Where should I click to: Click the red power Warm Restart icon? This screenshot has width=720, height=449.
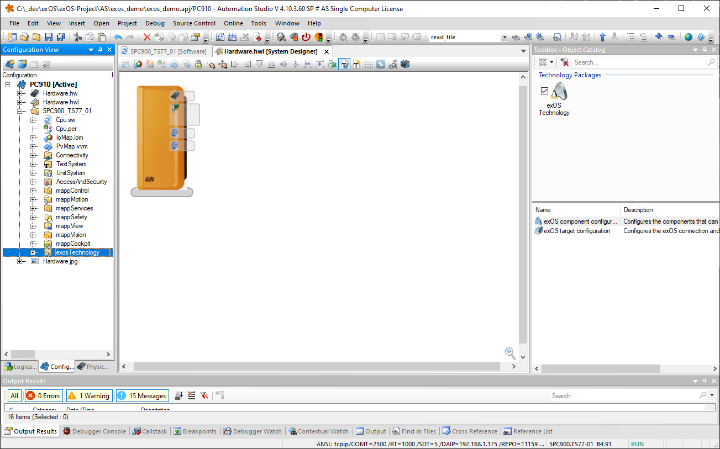[x=306, y=37]
